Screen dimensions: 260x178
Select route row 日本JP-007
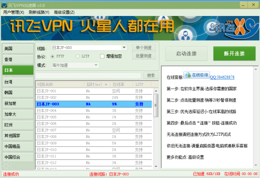[x=94, y=130]
